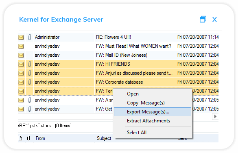Click paperclip icon on Corporate database row
Image resolution: width=238 pixels, height=153 pixels.
(x=29, y=82)
